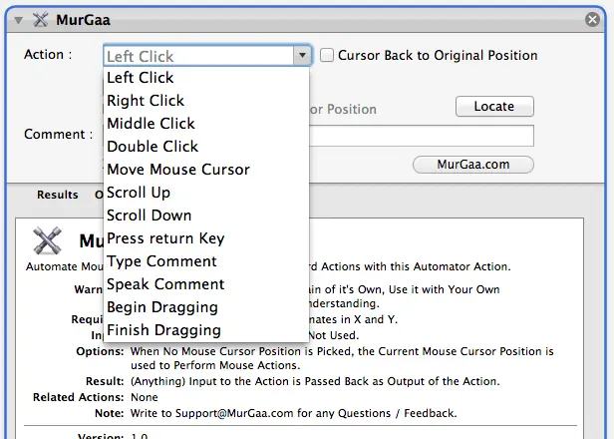Viewport: 614px width, 439px height.
Task: Select Finish Dragging from the list
Action: (163, 330)
